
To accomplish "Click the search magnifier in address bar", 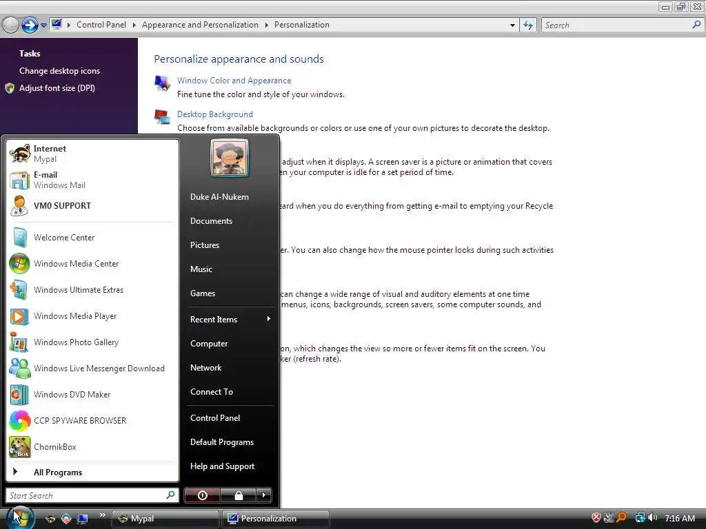I will pyautogui.click(x=696, y=25).
